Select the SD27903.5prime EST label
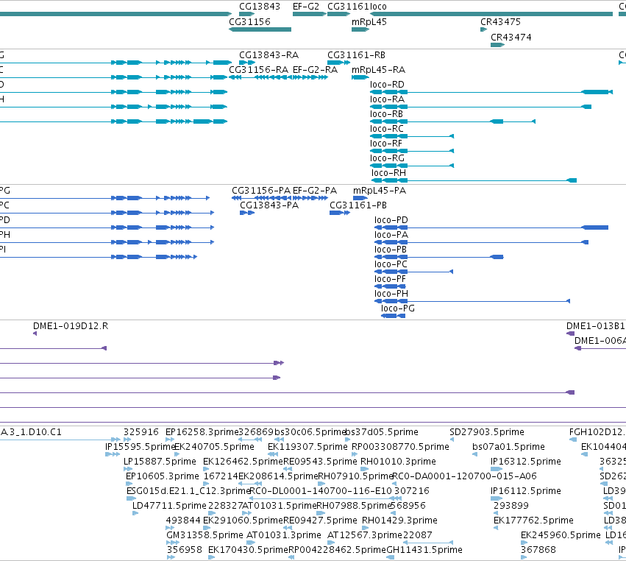The width and height of the screenshot is (626, 561). tap(487, 432)
